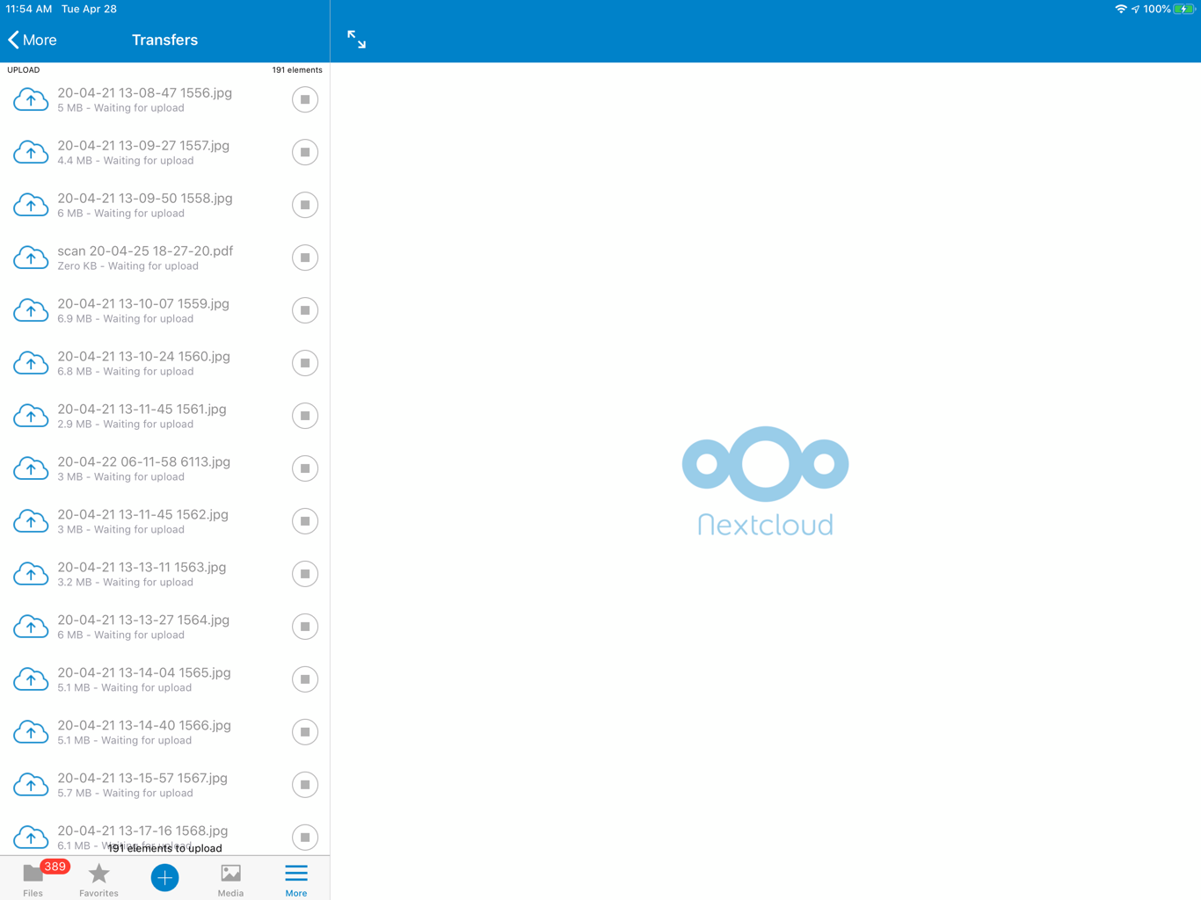Click cloud upload icon for scan pdf
The height and width of the screenshot is (900, 1201).
point(31,258)
